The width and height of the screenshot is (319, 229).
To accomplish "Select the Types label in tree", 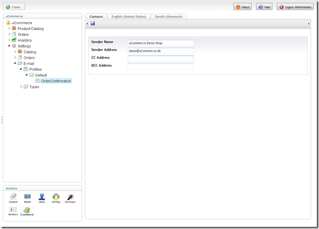I will point(34,87).
